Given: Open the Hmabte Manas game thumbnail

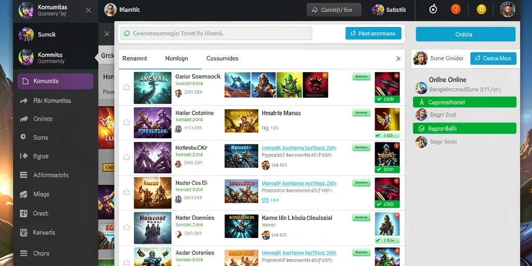Looking at the screenshot, I should point(241,121).
